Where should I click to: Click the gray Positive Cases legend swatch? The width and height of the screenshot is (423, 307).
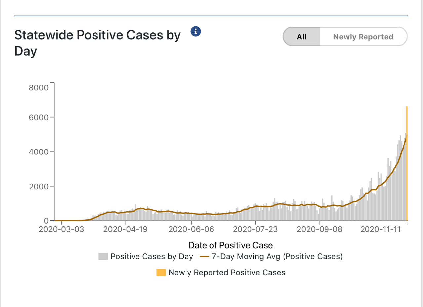[103, 257]
